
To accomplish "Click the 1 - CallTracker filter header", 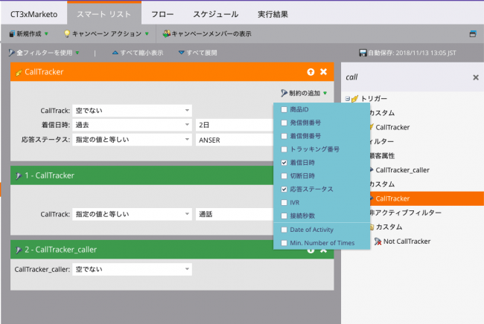I will (x=141, y=175).
